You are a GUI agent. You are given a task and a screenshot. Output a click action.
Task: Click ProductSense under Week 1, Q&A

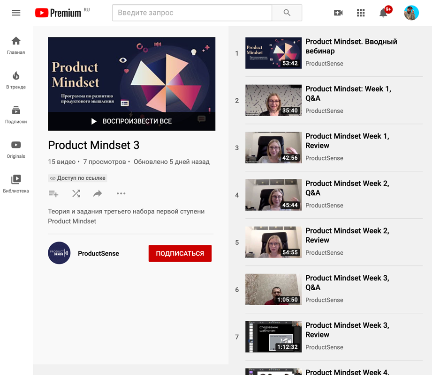coord(324,111)
